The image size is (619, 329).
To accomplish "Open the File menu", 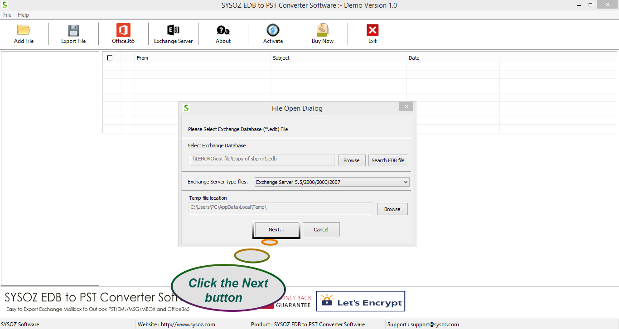I will [7, 15].
